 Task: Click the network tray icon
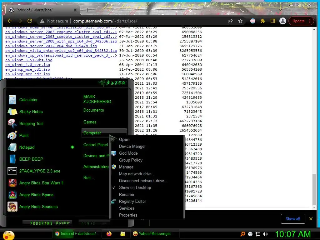[x=258, y=234]
